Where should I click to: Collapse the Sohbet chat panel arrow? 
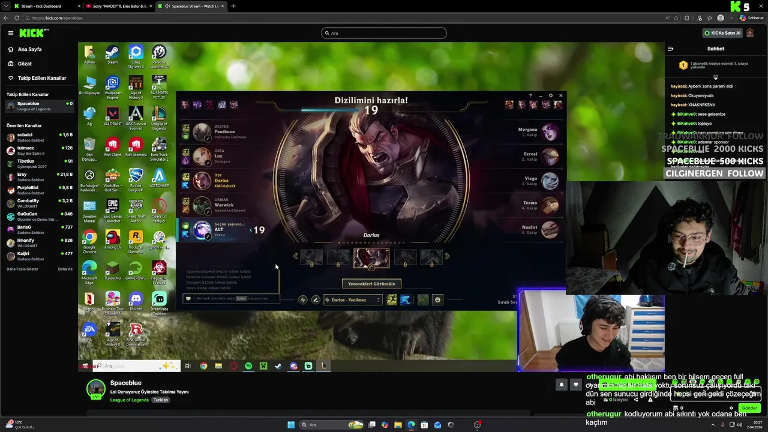click(x=671, y=49)
